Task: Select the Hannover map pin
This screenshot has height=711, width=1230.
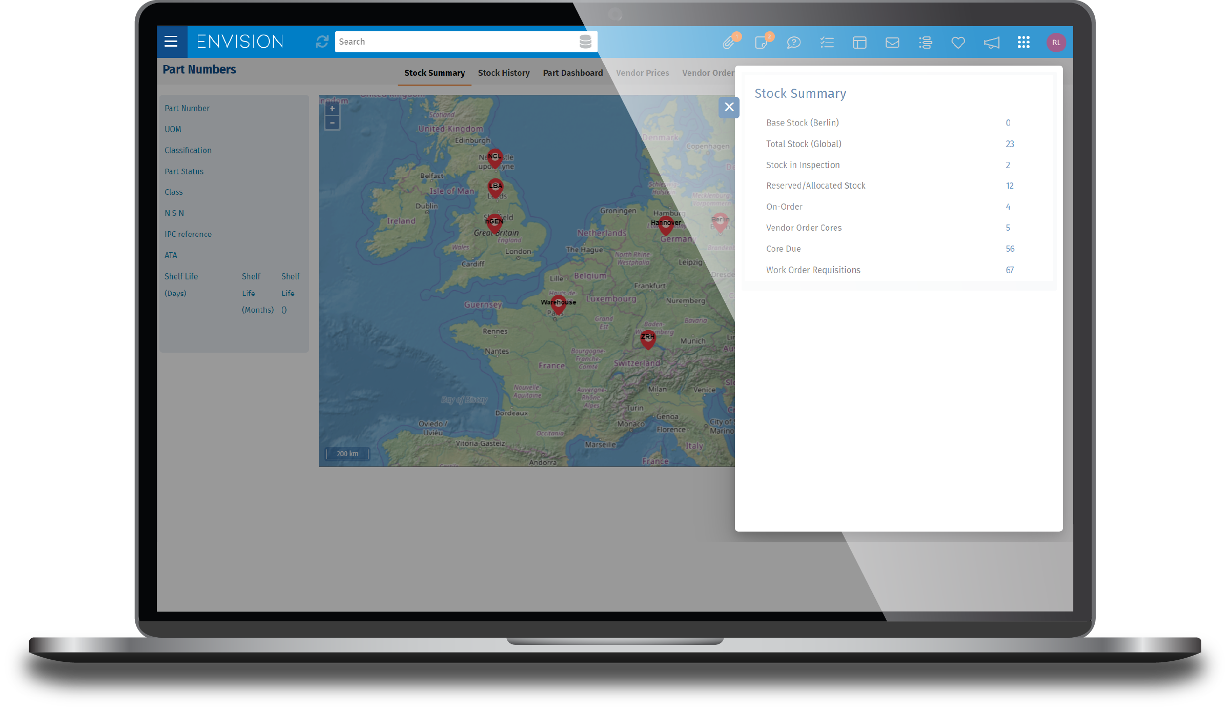Action: [665, 224]
